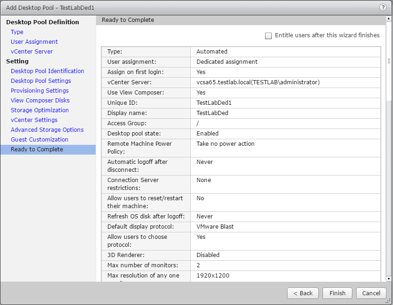Click the scrollbar up arrow
Image resolution: width=393 pixels, height=305 pixels.
[x=389, y=19]
